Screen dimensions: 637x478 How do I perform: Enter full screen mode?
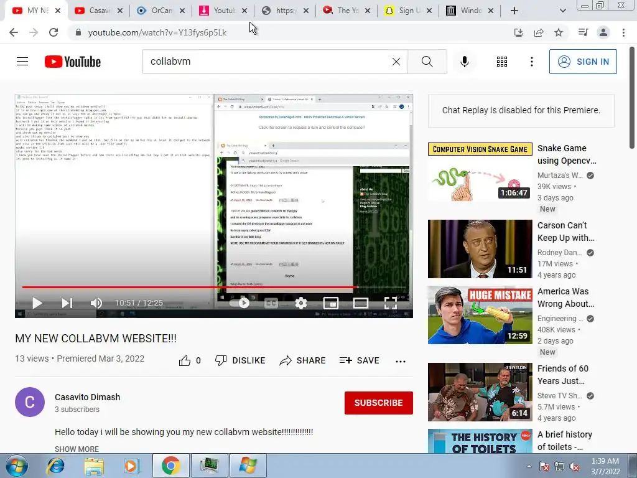pyautogui.click(x=391, y=303)
